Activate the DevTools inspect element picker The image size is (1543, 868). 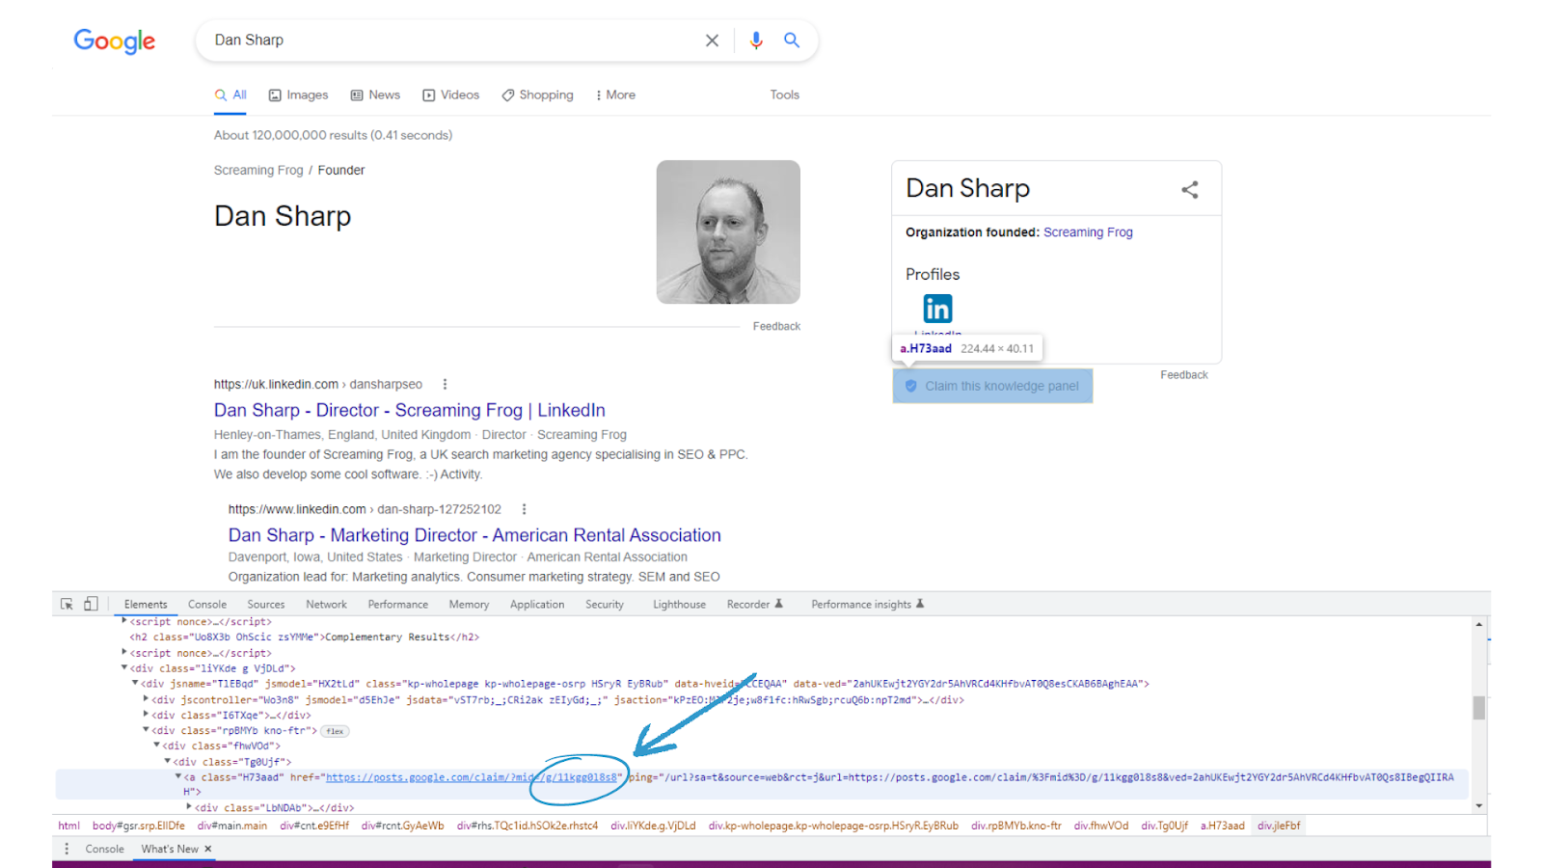(x=67, y=604)
